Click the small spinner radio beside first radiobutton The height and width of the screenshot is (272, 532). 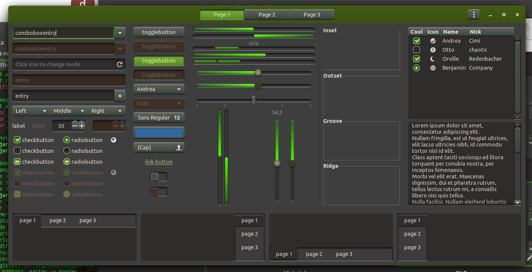point(114,140)
